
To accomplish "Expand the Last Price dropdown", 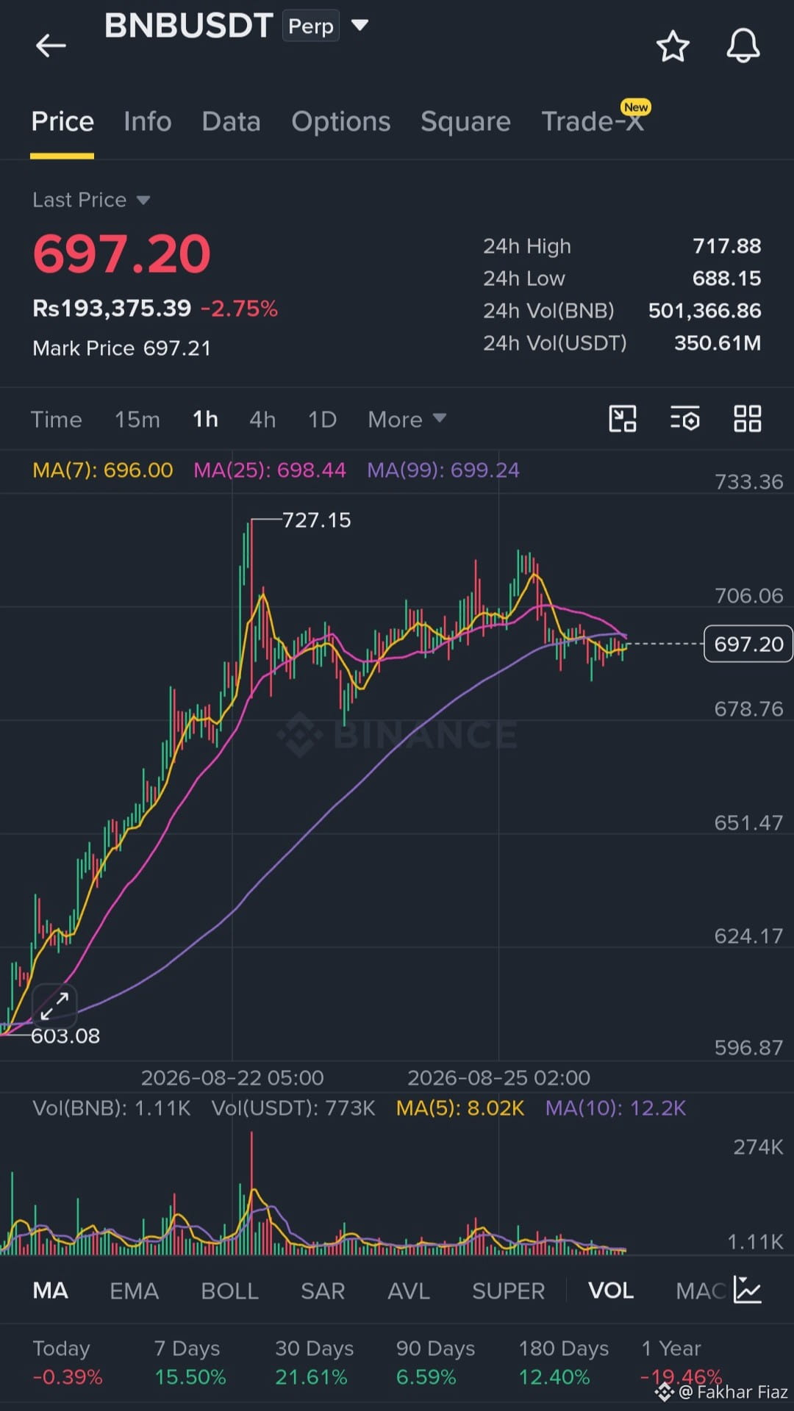I will coord(143,200).
